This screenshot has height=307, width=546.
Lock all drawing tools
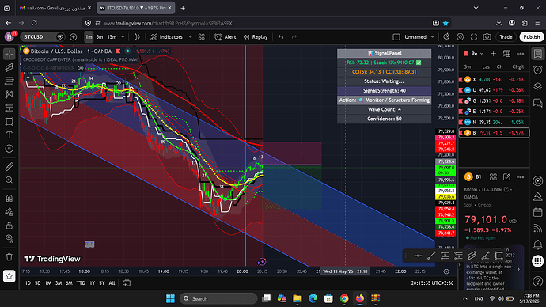coord(9,226)
